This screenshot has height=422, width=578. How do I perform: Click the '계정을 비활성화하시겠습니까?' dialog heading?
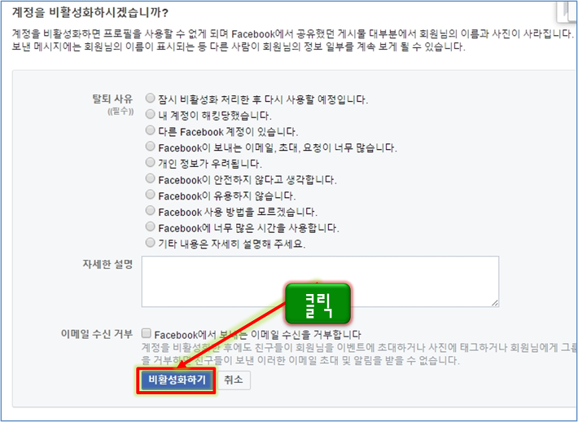click(x=90, y=13)
